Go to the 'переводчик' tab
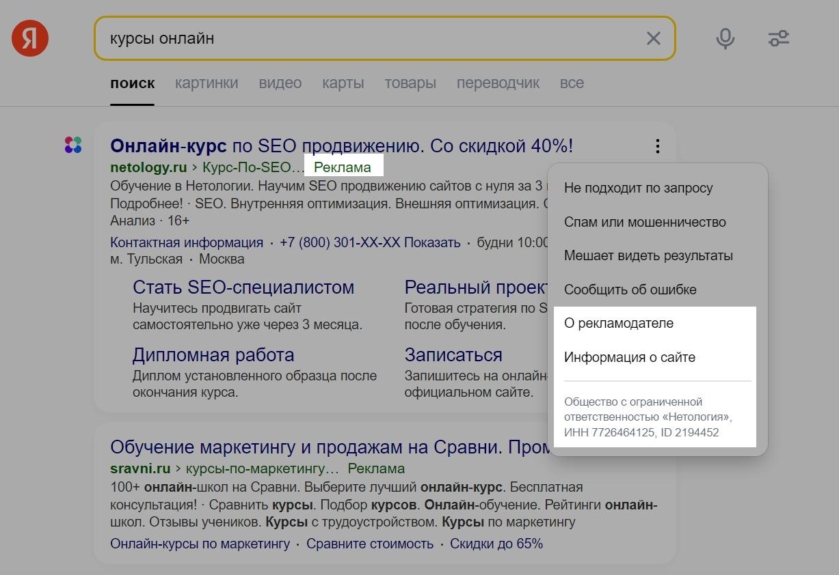 (x=498, y=83)
